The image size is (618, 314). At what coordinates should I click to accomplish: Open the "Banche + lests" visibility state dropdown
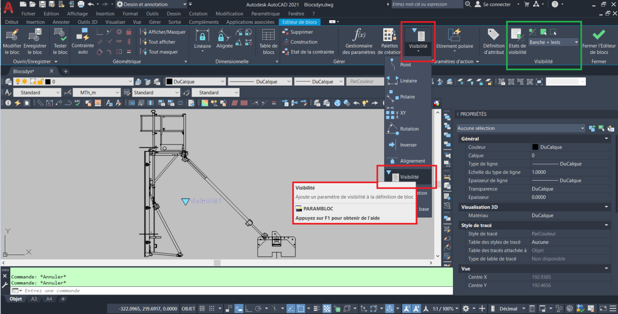tap(576, 42)
